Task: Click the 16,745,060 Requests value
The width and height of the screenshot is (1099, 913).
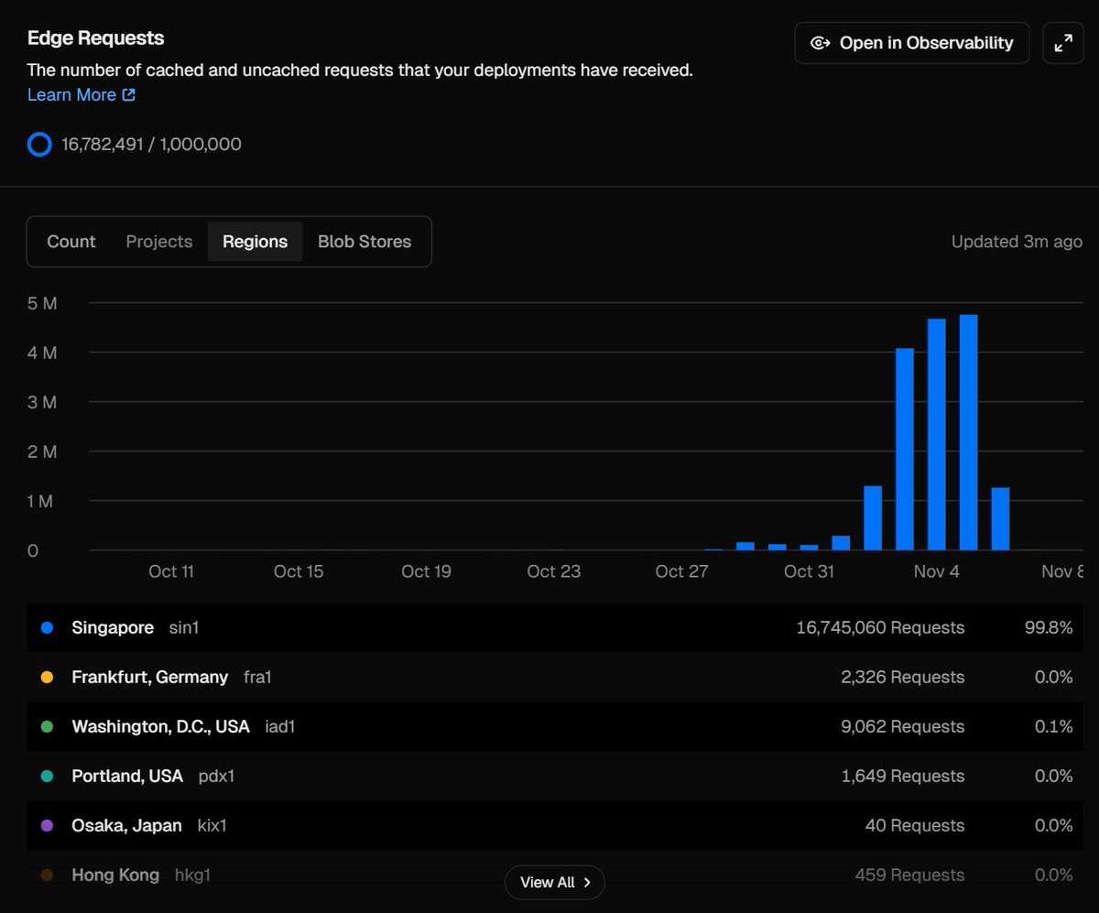Action: (x=880, y=628)
